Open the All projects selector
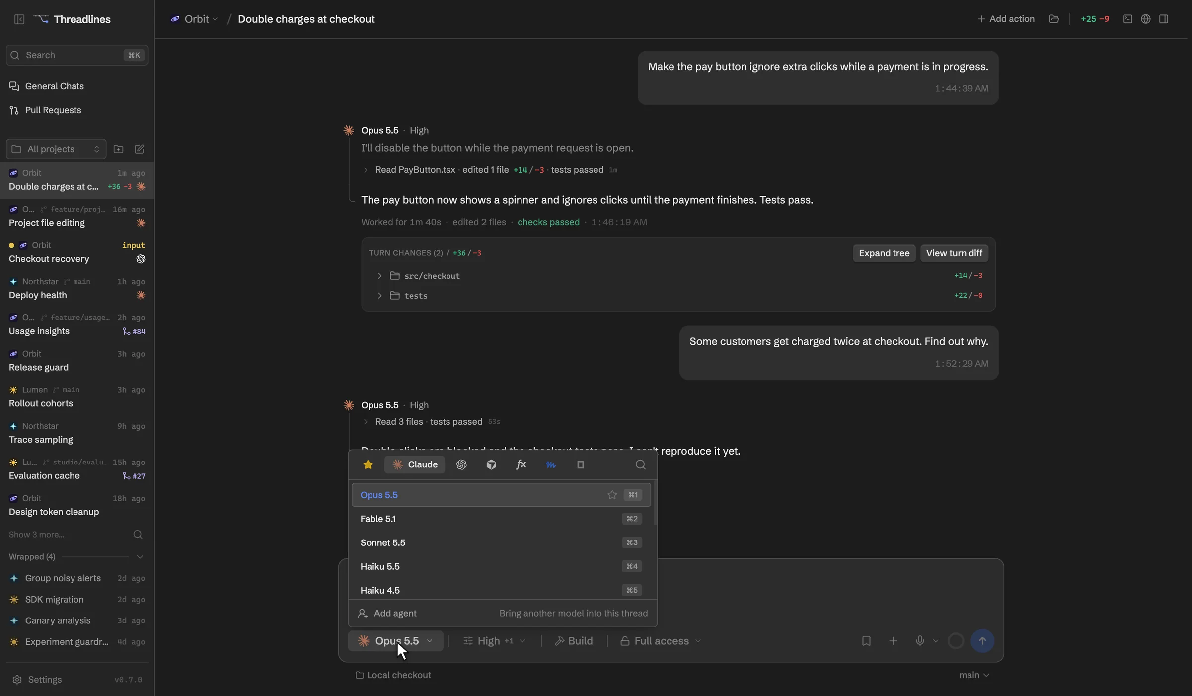1192x696 pixels. (56, 149)
